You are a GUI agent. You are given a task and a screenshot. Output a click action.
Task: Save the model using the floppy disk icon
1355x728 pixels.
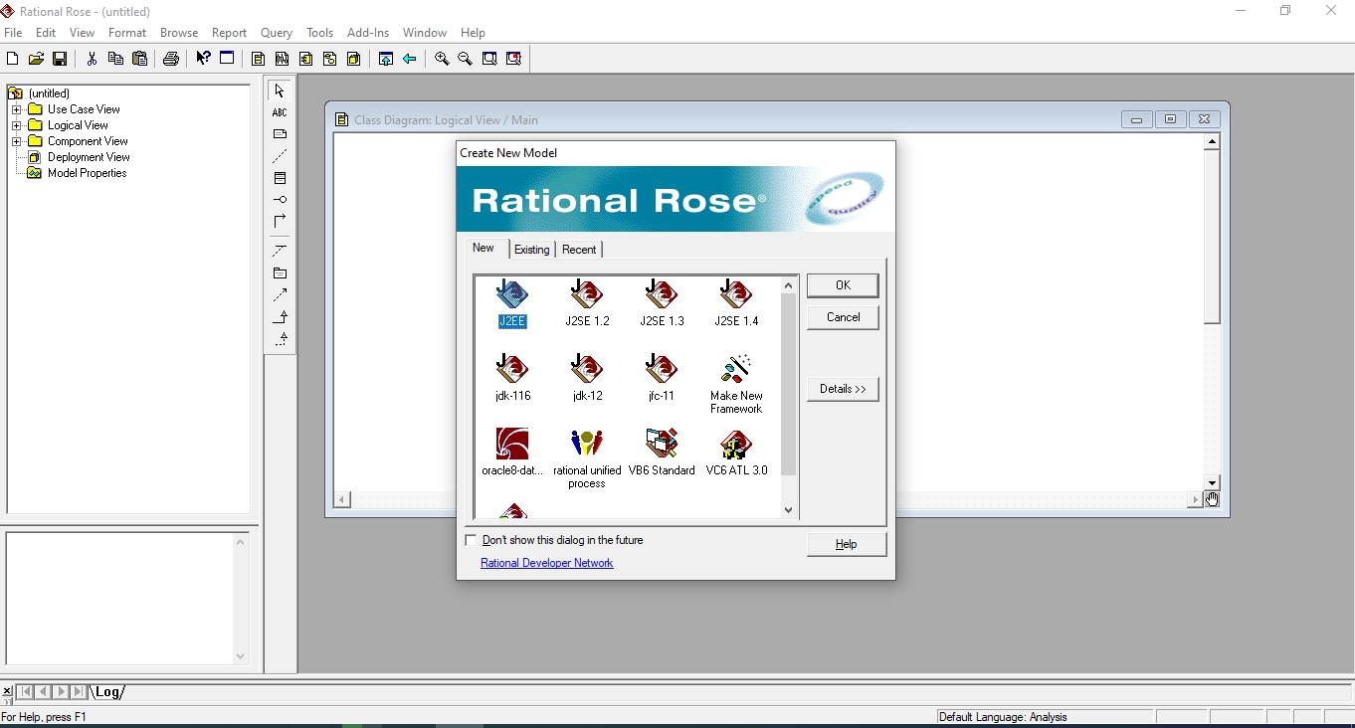click(60, 59)
